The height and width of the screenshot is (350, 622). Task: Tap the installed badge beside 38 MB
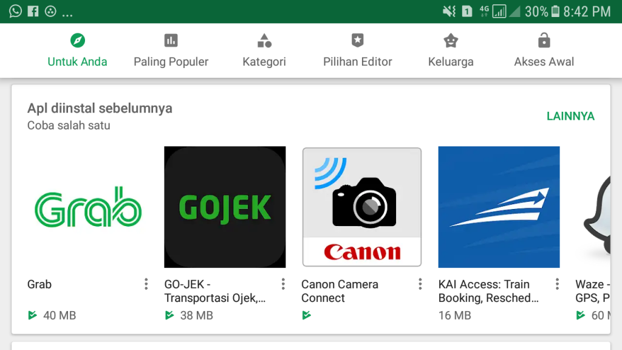click(x=169, y=315)
